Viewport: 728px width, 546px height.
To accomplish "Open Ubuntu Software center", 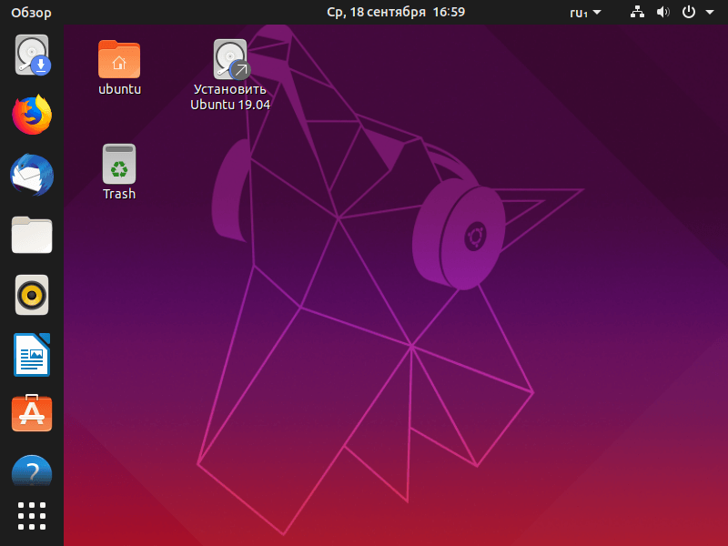I will [32, 413].
